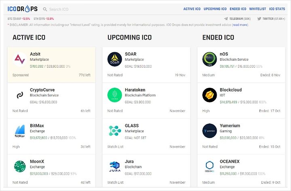291x191 pixels.
Task: Click the ETH price ticker
Action: 44,19
